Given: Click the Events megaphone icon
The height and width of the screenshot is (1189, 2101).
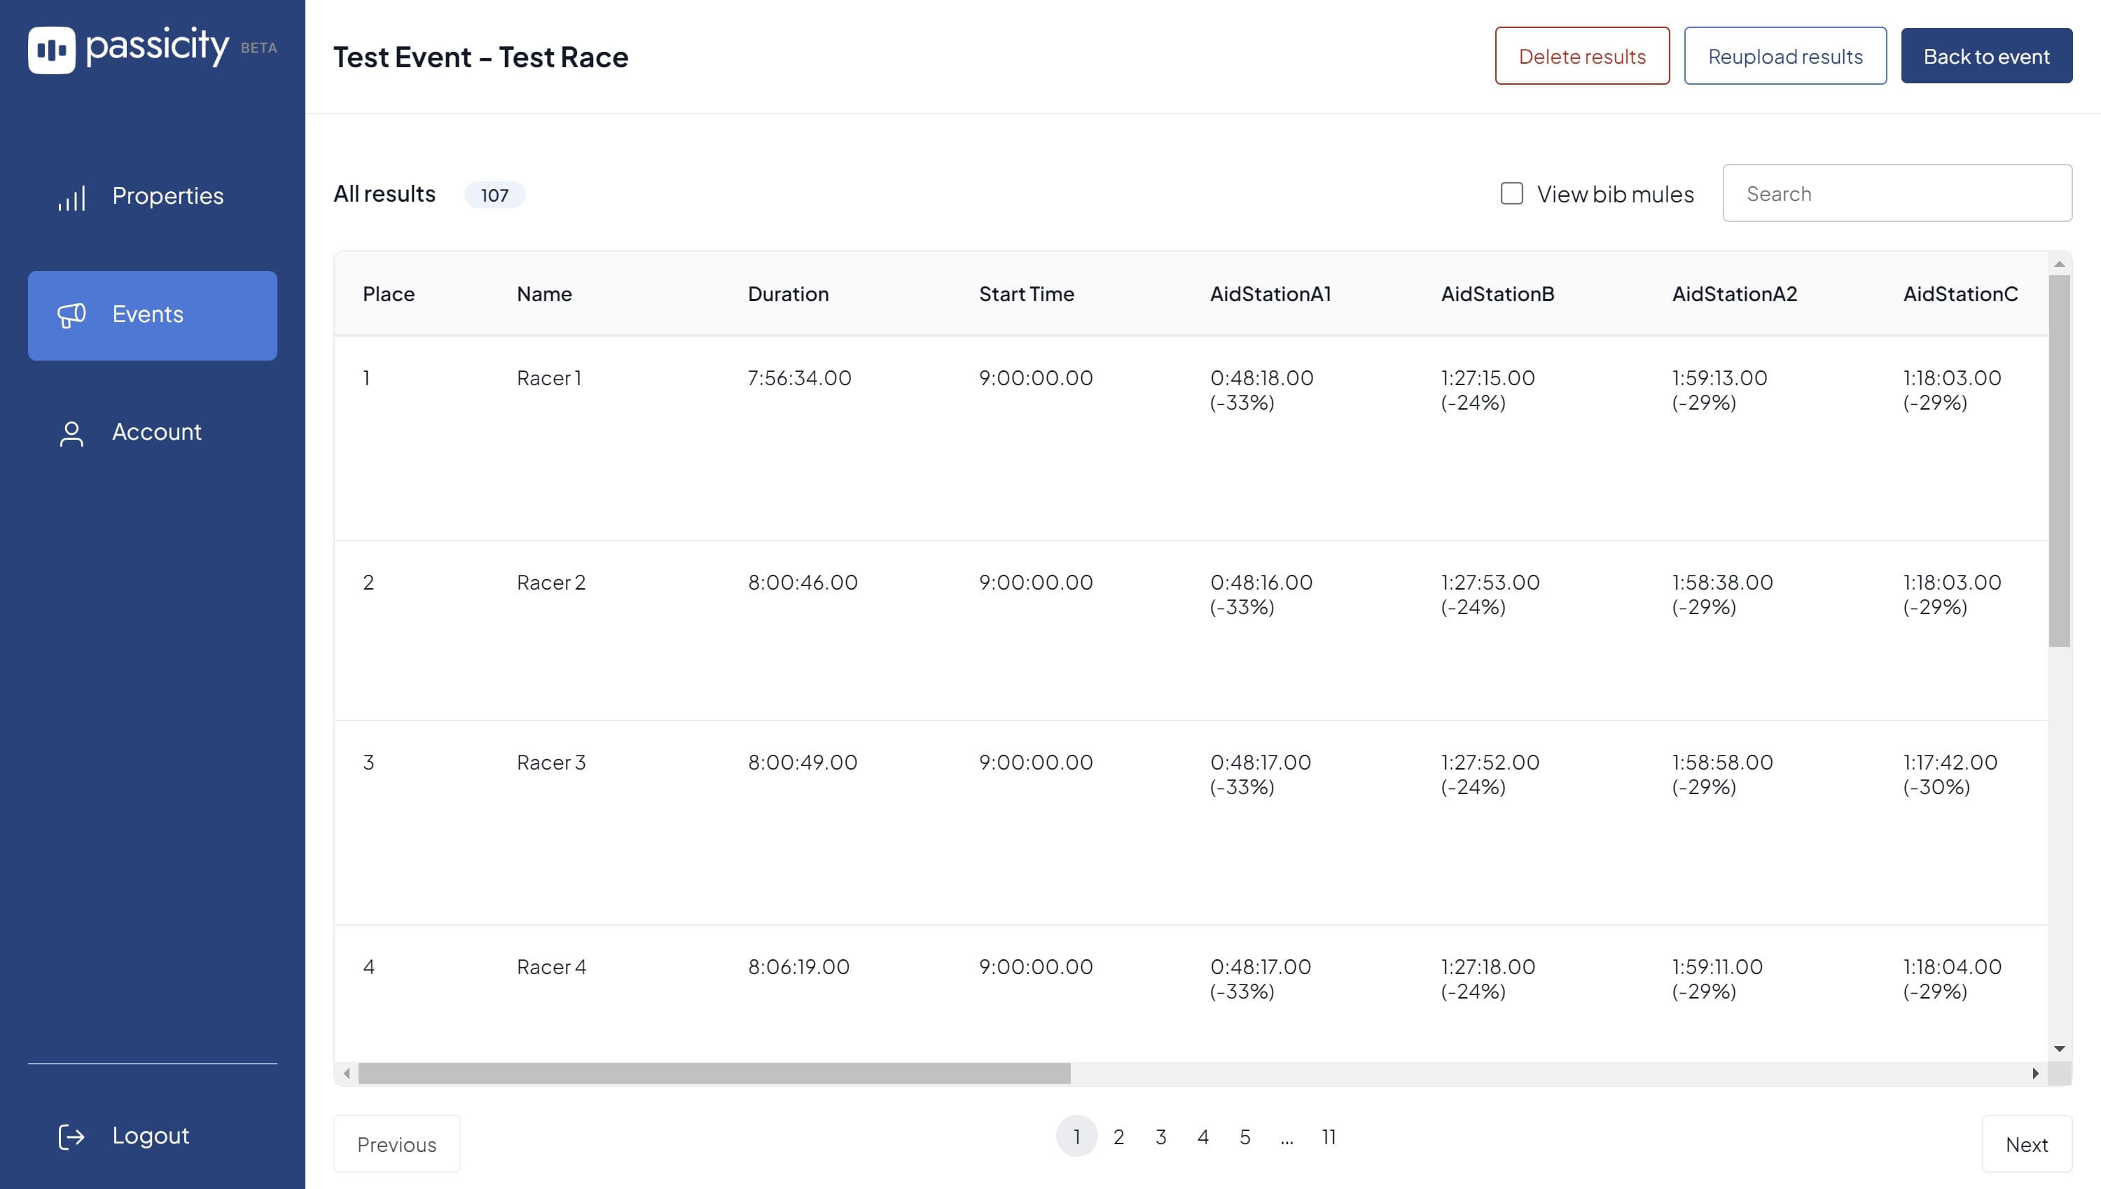Looking at the screenshot, I should tap(72, 315).
